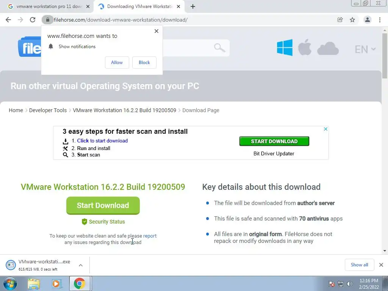Open Chrome profile avatar

(x=368, y=20)
